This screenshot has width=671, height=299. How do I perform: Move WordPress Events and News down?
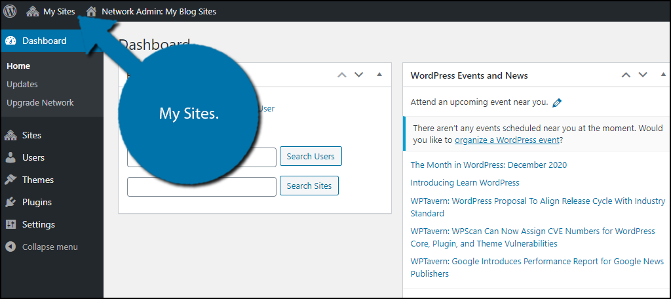(643, 75)
